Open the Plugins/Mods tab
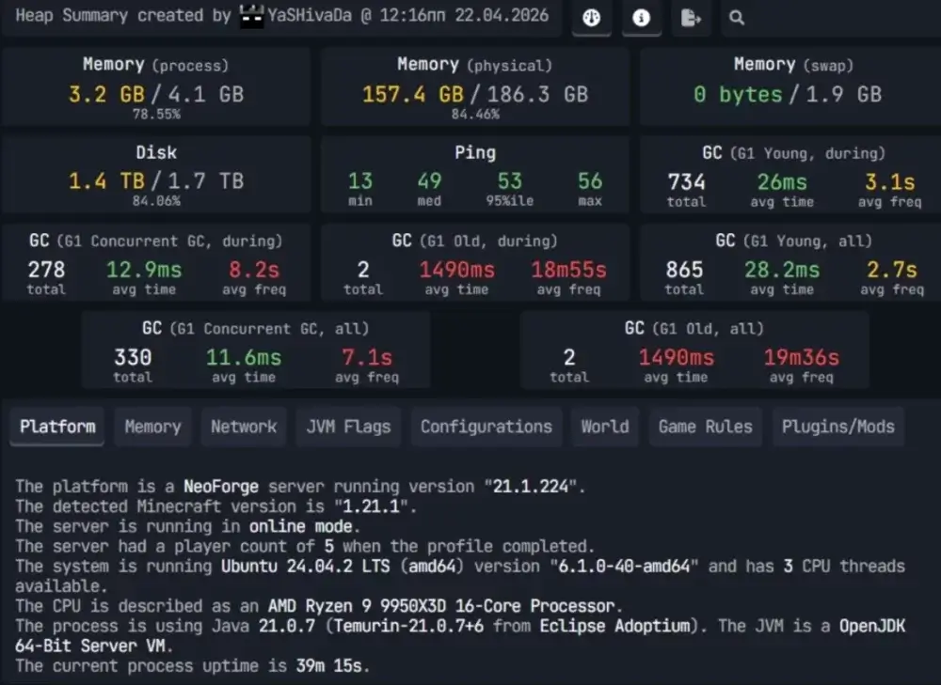Viewport: 941px width, 685px height. tap(837, 427)
